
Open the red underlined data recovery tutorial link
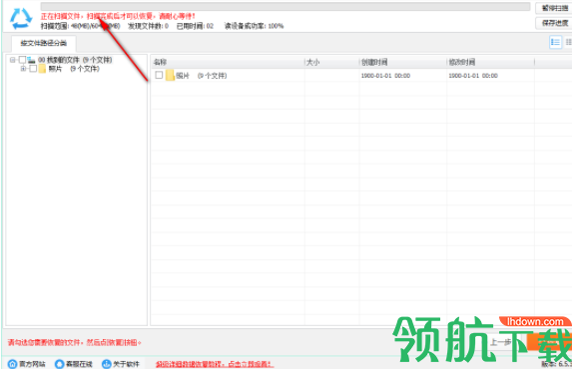pyautogui.click(x=215, y=364)
